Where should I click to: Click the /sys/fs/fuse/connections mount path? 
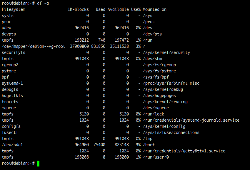(171, 132)
